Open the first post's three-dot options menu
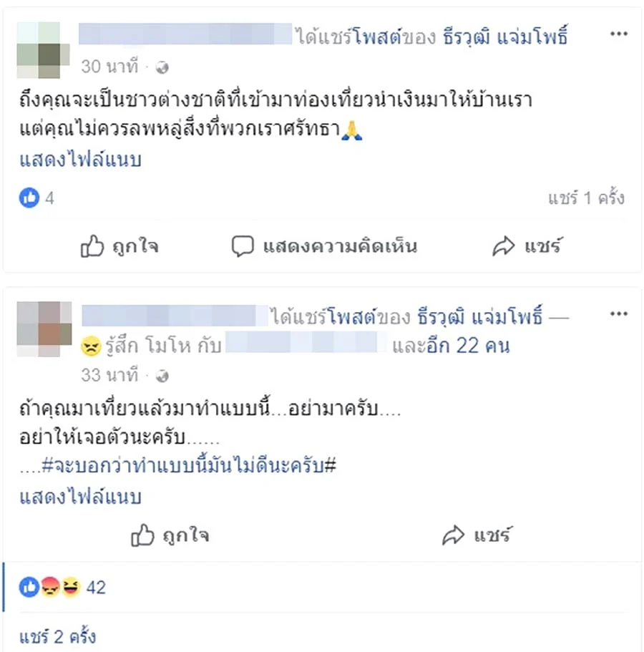This screenshot has width=644, height=652. click(x=618, y=34)
